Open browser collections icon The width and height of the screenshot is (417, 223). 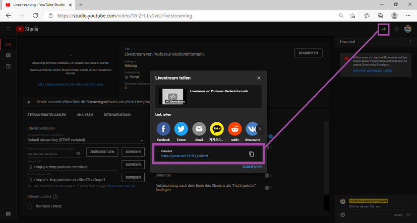[381, 16]
